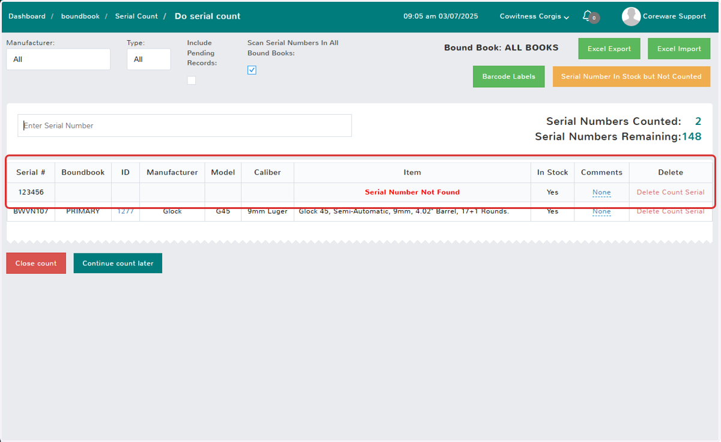721x442 pixels.
Task: Click the Do serial count page title
Action: coord(207,16)
